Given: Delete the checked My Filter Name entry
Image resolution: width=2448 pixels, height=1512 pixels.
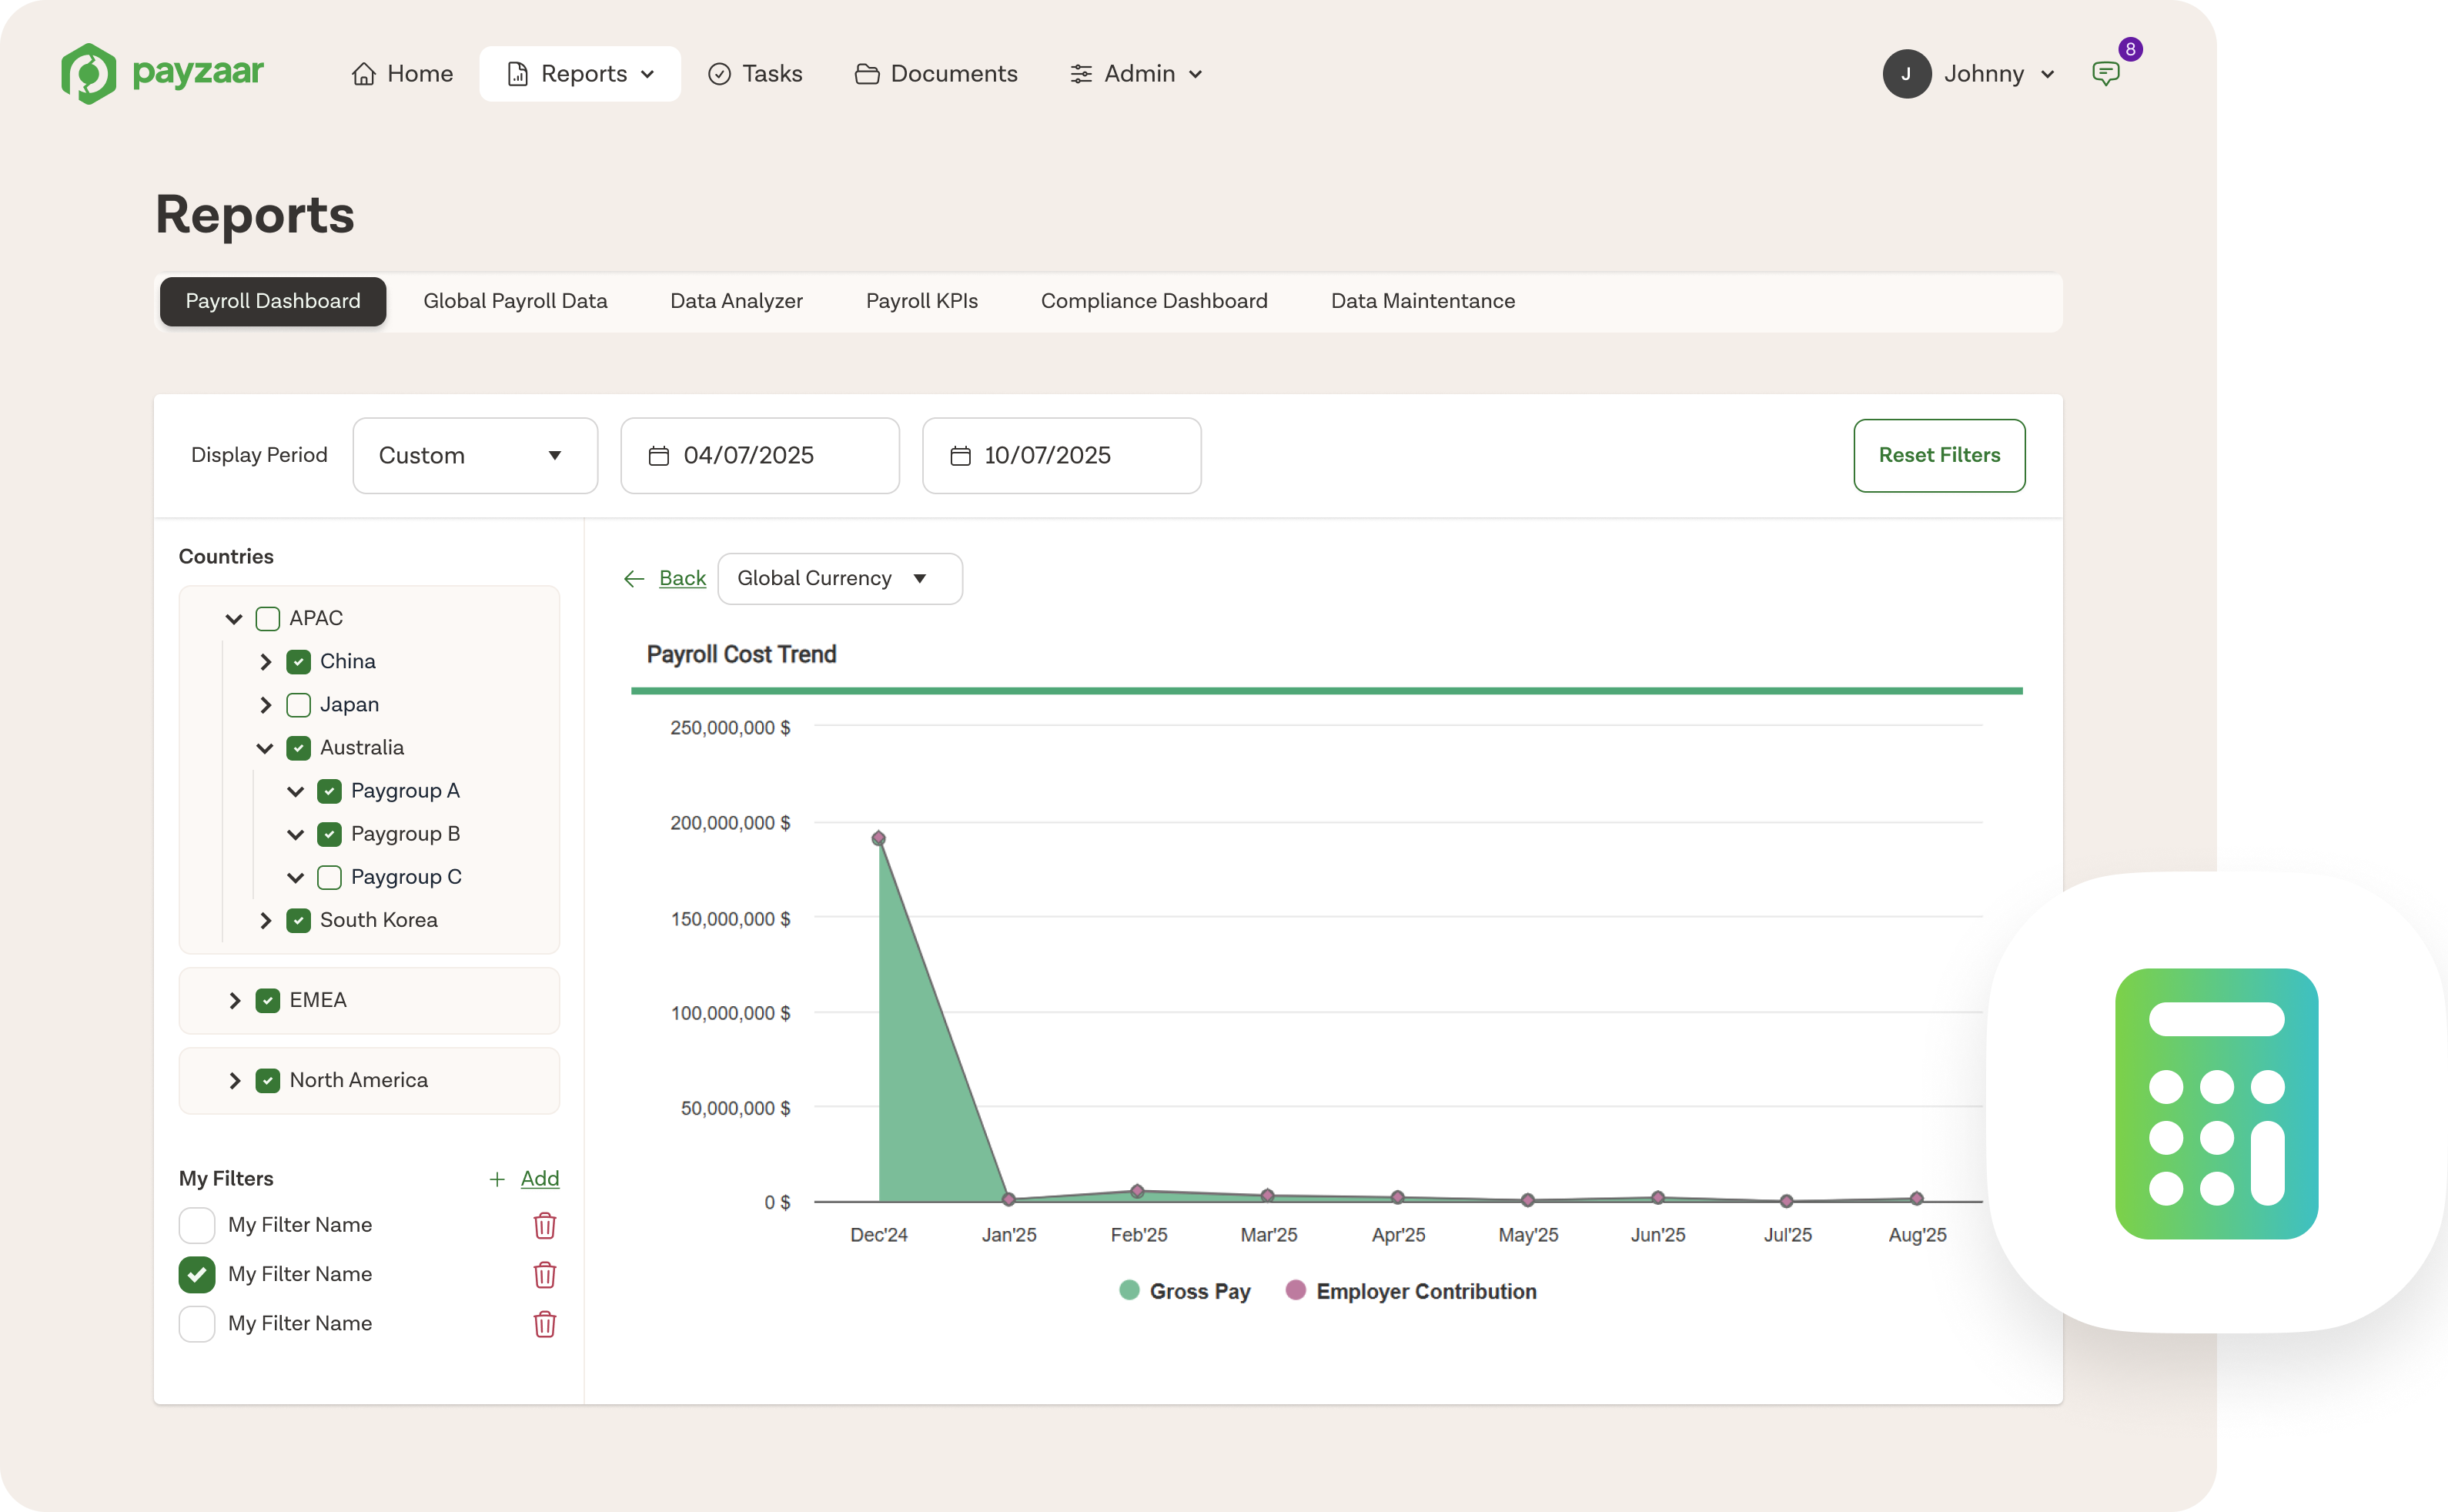Looking at the screenshot, I should click(x=544, y=1274).
